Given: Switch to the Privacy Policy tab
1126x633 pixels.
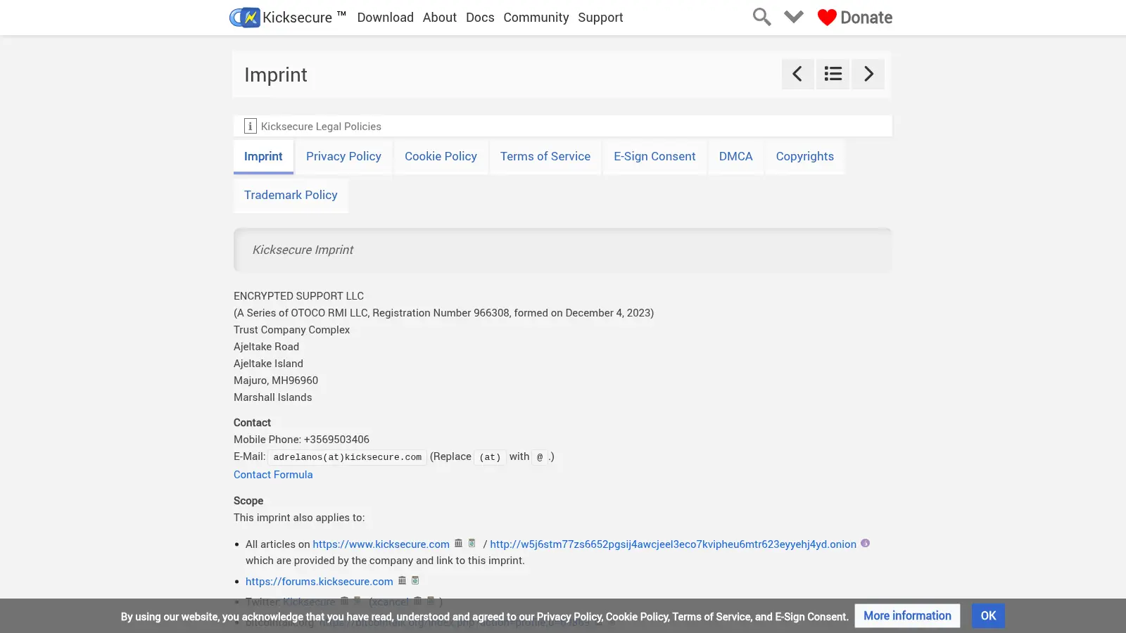Looking at the screenshot, I should pos(343,156).
